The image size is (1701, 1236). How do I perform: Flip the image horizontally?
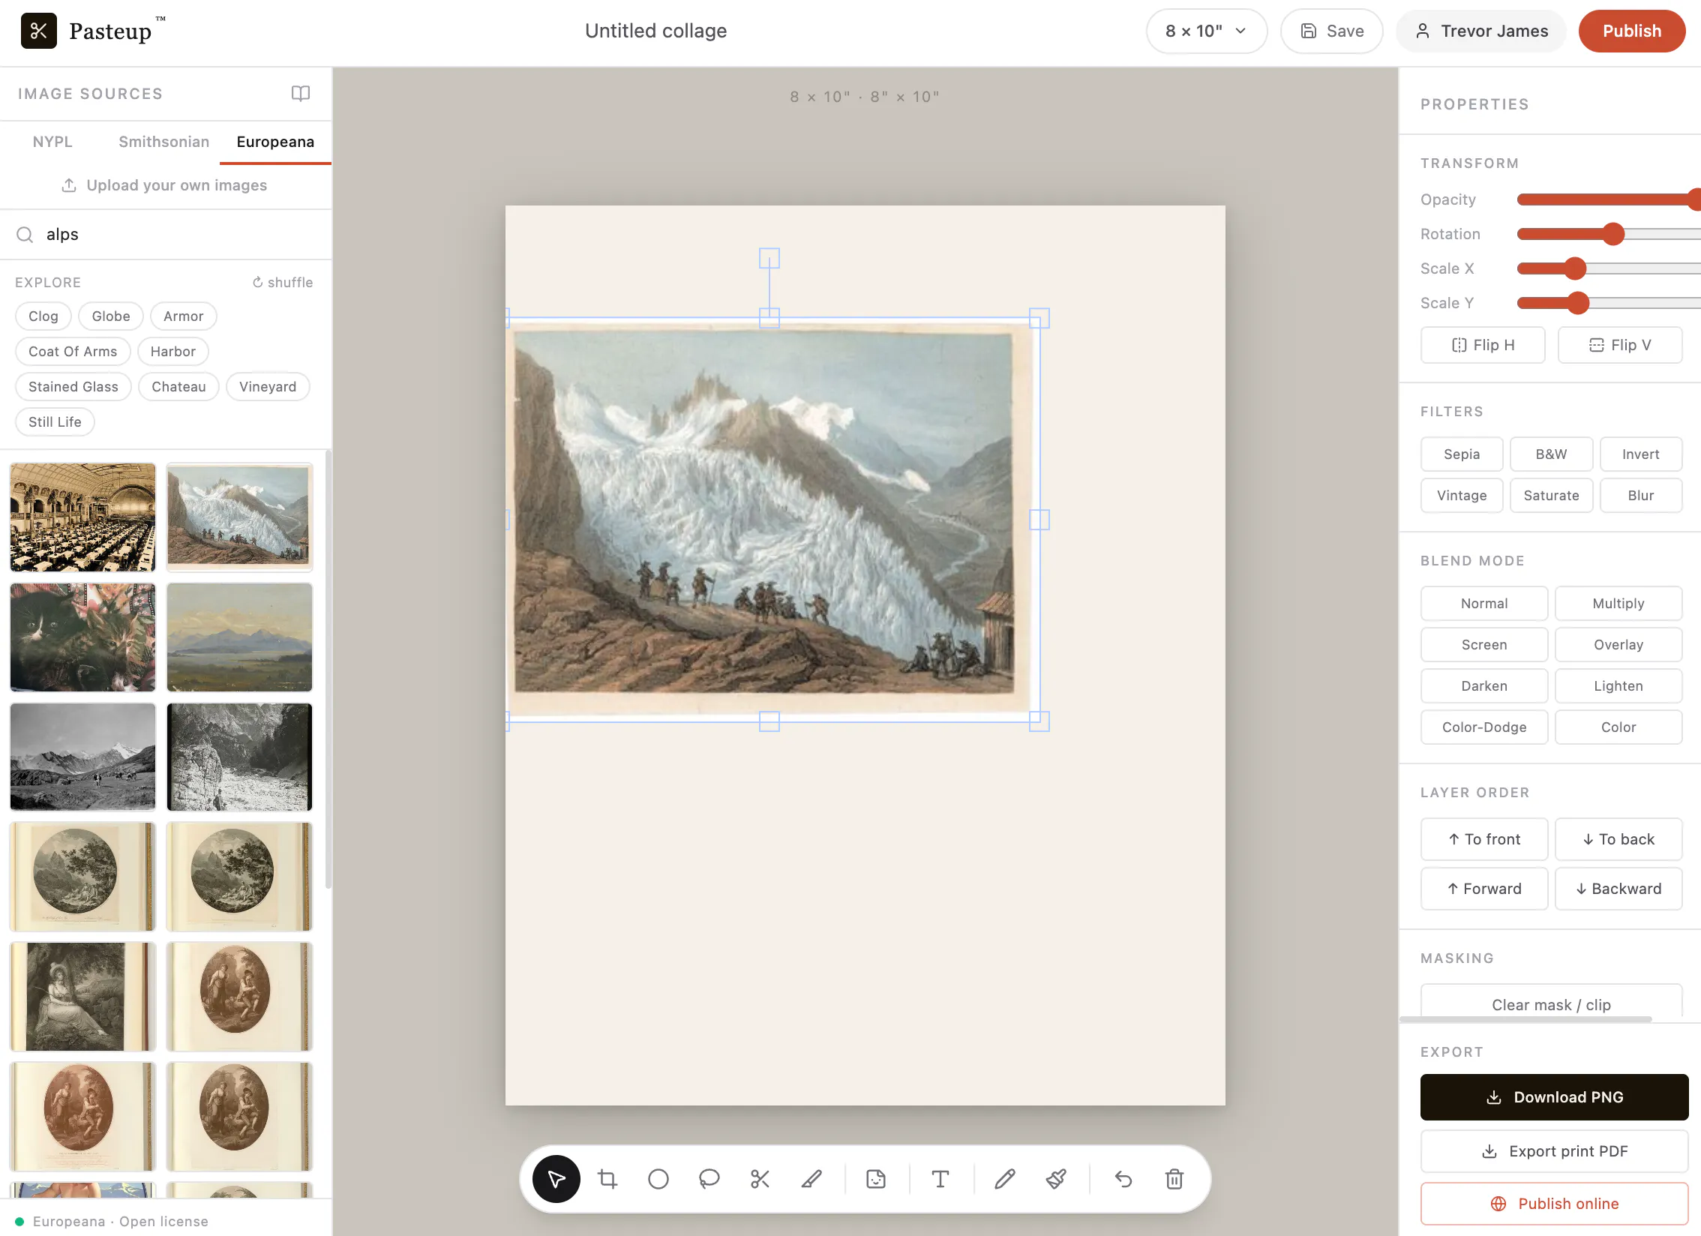click(1483, 345)
